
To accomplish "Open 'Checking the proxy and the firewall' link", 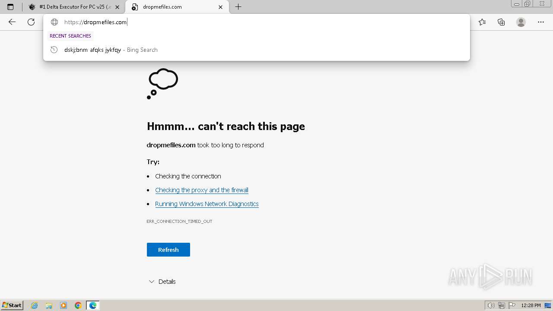I will pos(202,190).
